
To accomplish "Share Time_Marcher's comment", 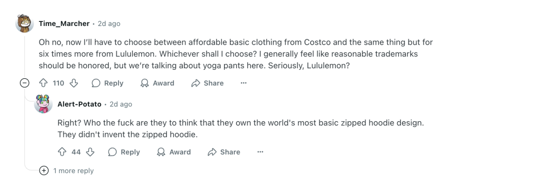I will (207, 83).
